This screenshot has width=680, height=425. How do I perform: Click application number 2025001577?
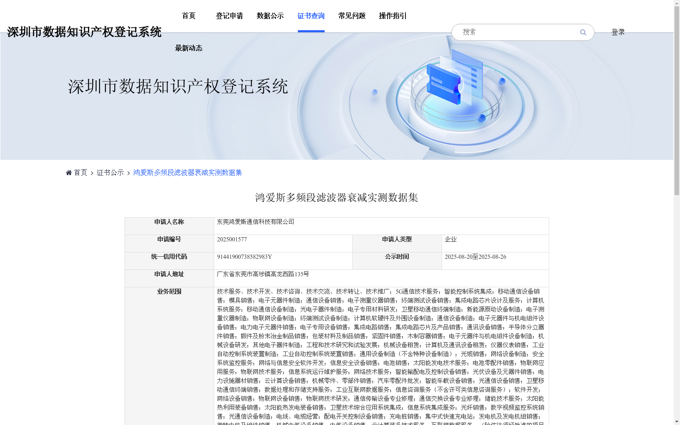[232, 239]
